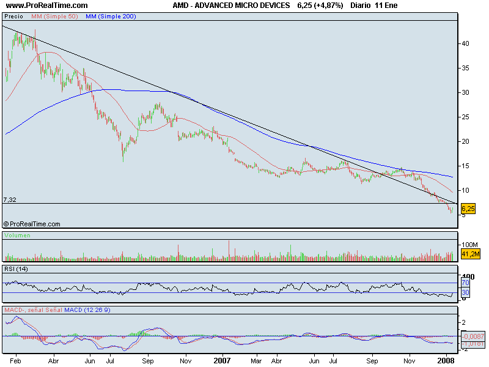Select the Precio panel label
This screenshot has width=489, height=367.
click(x=13, y=17)
